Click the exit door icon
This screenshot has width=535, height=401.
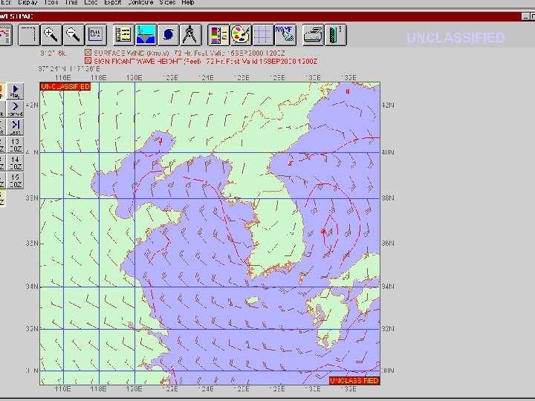pyautogui.click(x=336, y=35)
